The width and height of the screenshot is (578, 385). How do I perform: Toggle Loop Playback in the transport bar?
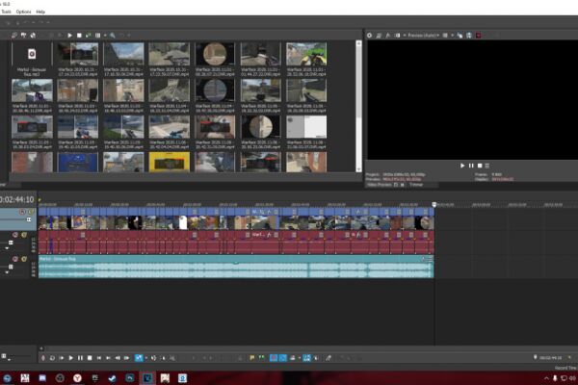[x=52, y=358]
